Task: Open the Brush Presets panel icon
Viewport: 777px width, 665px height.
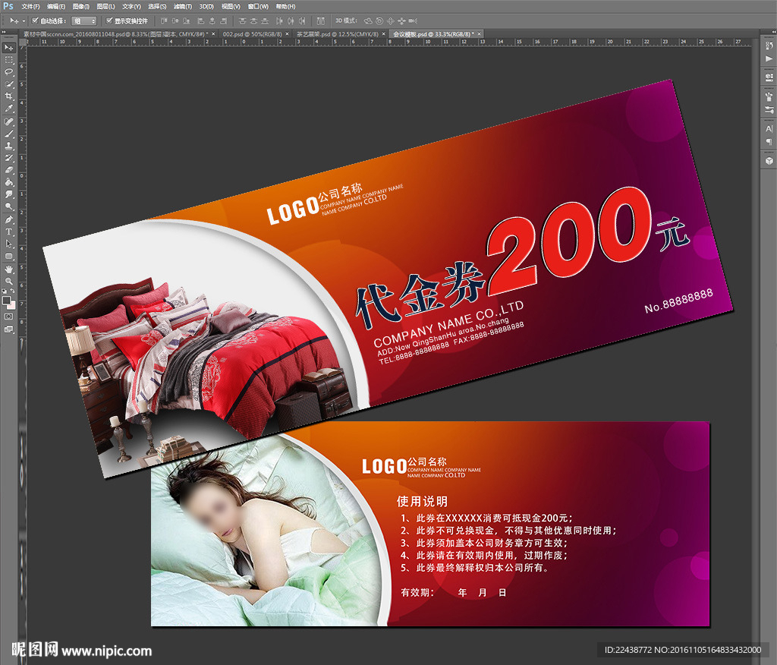Action: pos(769,96)
